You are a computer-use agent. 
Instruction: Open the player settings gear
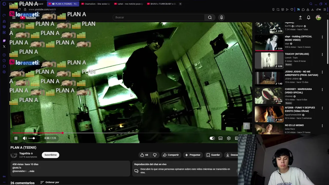point(229,138)
